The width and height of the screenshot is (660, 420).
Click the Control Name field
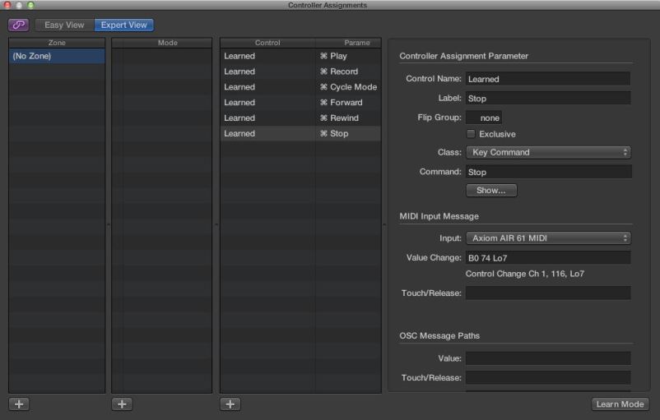coord(547,79)
